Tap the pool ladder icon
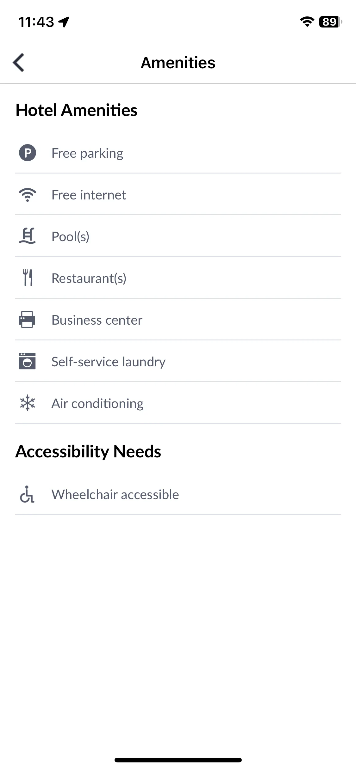Image resolution: width=356 pixels, height=770 pixels. click(x=28, y=236)
